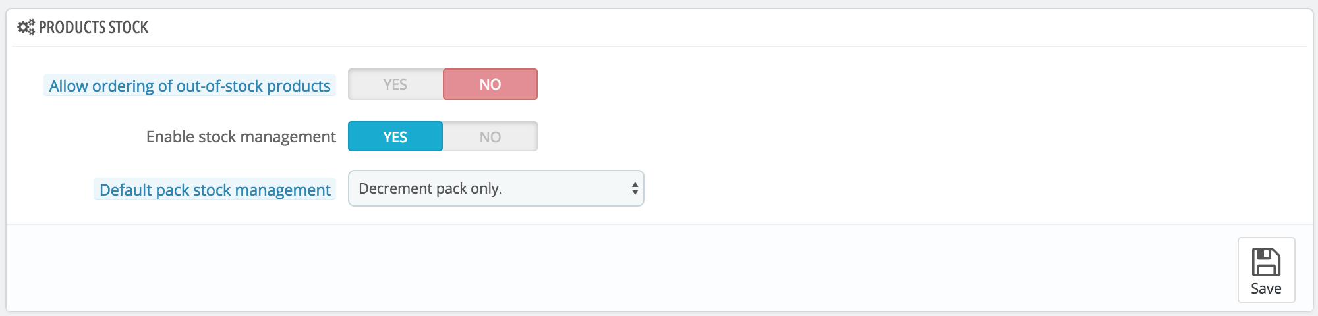Click the gears icon beside Products Stock

(26, 27)
